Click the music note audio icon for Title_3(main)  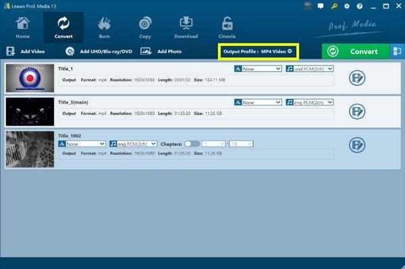click(290, 103)
